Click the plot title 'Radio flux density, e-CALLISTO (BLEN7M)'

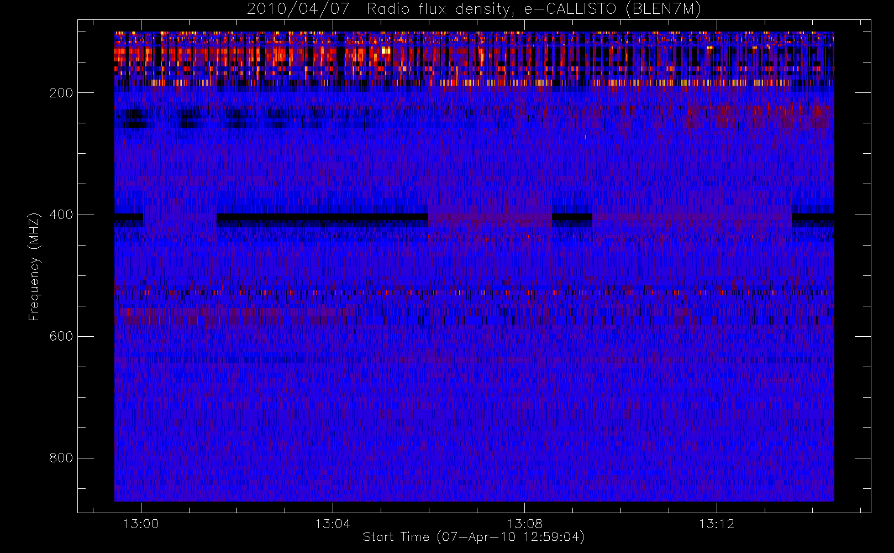pyautogui.click(x=534, y=9)
